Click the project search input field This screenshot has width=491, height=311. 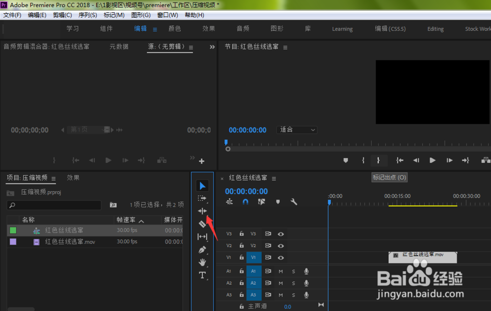coord(54,205)
